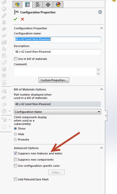Switch to the ConfigurationManager tab
The image size is (117, 194).
coord(37,5)
